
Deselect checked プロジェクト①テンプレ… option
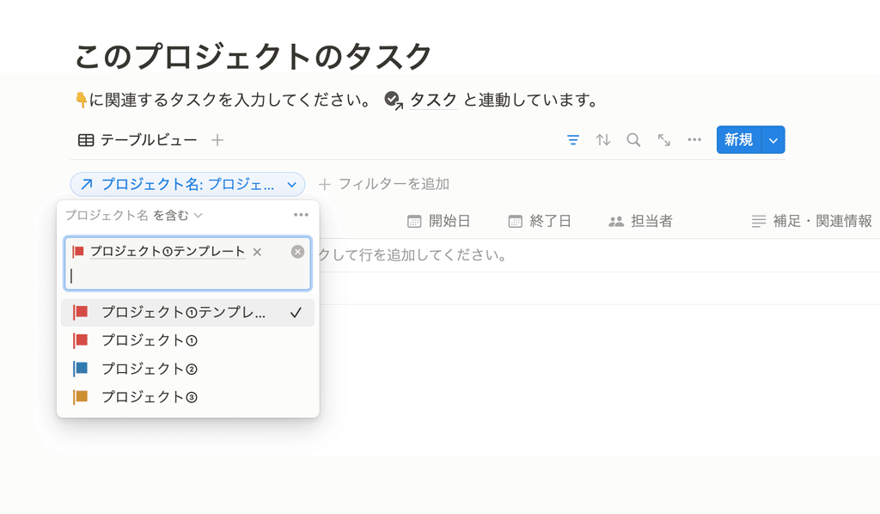(x=187, y=313)
